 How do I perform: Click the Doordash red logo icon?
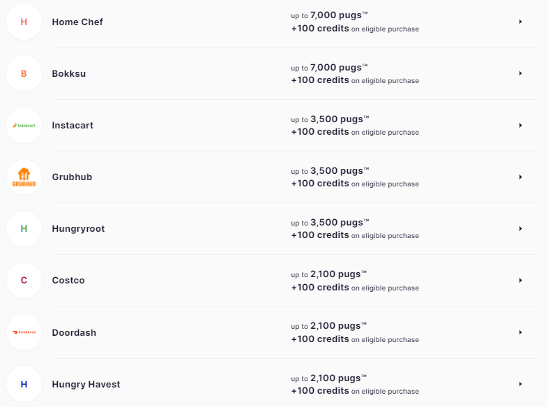pos(24,332)
